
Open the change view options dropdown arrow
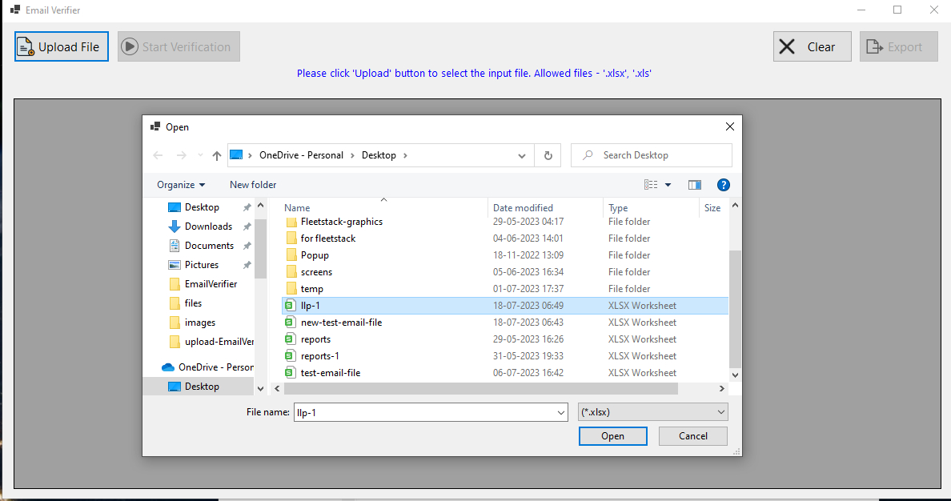(x=668, y=185)
